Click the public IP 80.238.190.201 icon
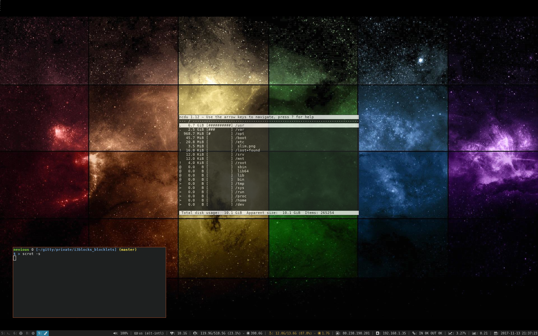This screenshot has height=336, width=538. (338, 333)
